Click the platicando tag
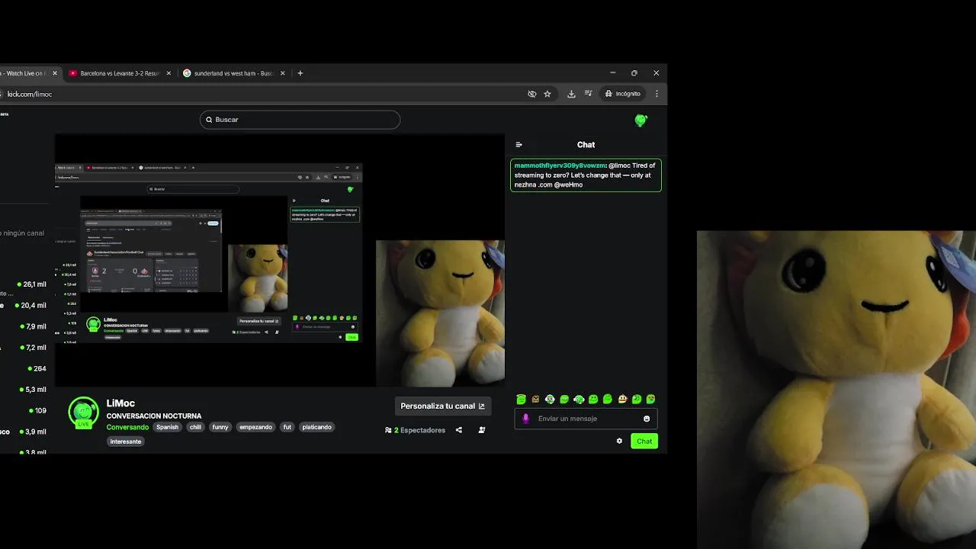 pyautogui.click(x=316, y=427)
